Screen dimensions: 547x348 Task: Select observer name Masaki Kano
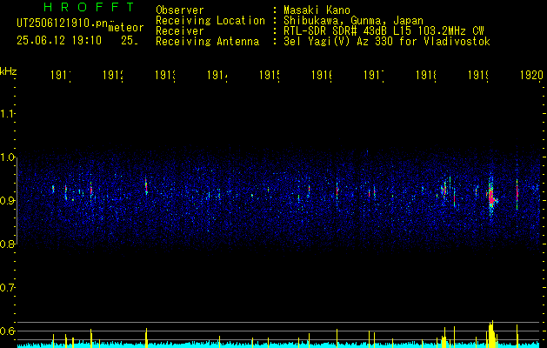(317, 10)
